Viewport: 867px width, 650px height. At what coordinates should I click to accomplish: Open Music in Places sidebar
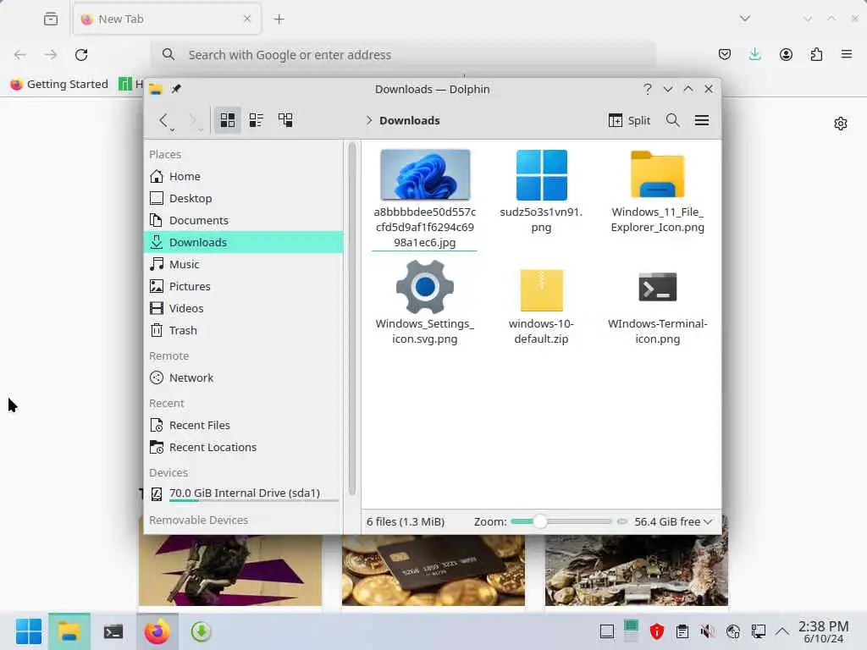(243, 264)
